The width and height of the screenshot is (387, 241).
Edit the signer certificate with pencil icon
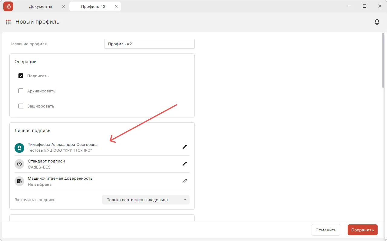pos(184,147)
